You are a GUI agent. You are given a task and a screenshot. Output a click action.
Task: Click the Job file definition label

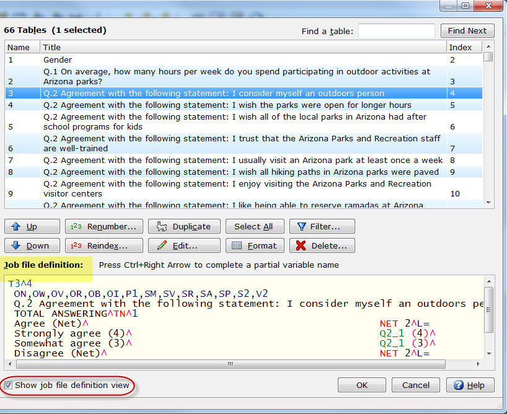[43, 265]
